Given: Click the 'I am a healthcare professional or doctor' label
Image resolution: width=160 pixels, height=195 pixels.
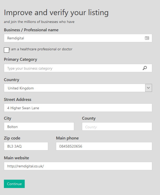Looking at the screenshot, I should pos(41,49).
